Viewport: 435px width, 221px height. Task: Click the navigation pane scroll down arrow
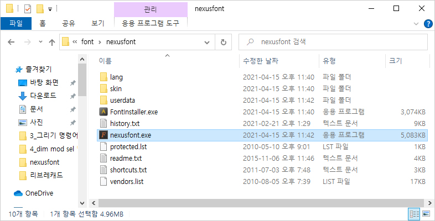[x=82, y=203]
